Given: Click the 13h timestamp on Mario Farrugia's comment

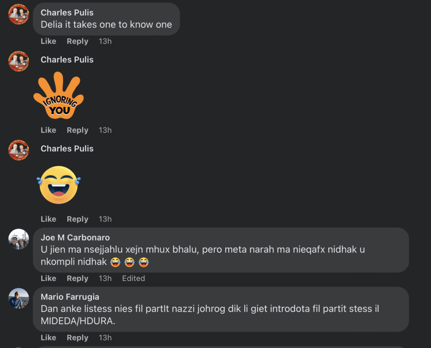Looking at the screenshot, I should click(x=105, y=337).
